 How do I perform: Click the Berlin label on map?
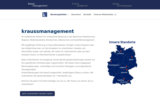[131, 59]
